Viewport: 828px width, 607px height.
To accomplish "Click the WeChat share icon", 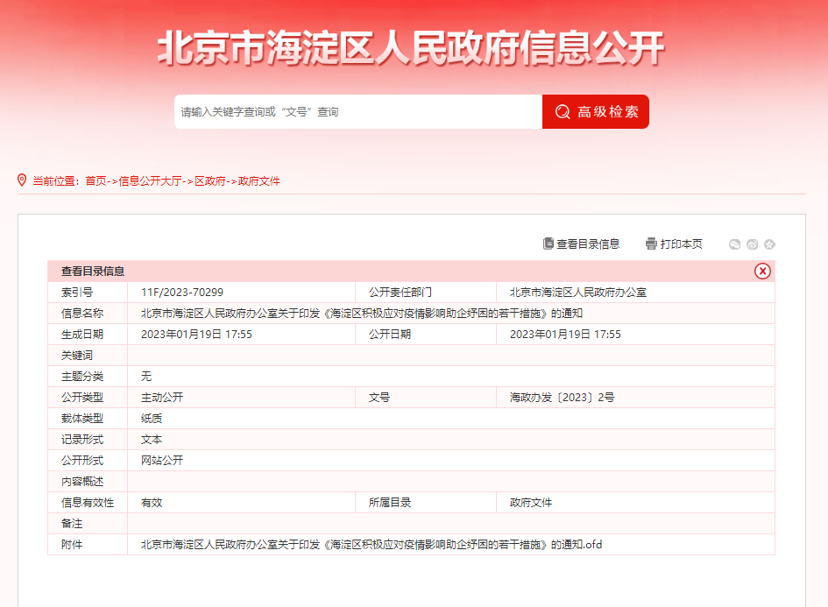I will 735,244.
